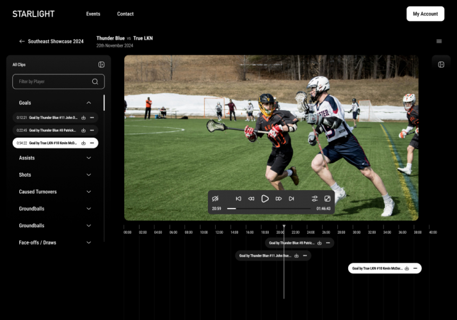Download the 0:12:21 clip in the list
457x320 pixels.
point(83,118)
